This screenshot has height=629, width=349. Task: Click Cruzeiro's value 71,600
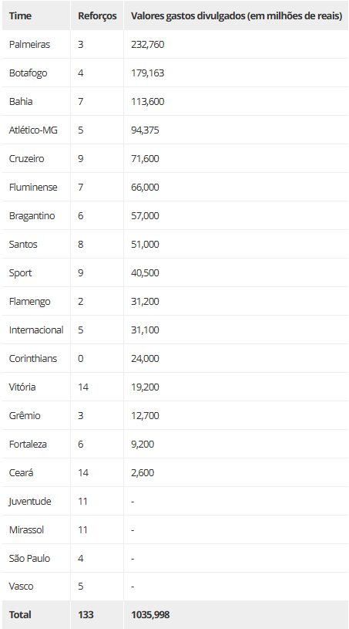pyautogui.click(x=145, y=158)
